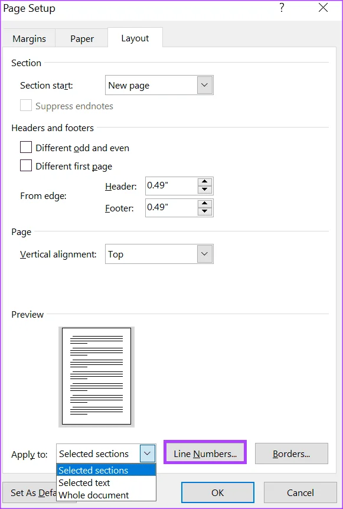
Task: Click the Header distance input field
Action: [171, 186]
